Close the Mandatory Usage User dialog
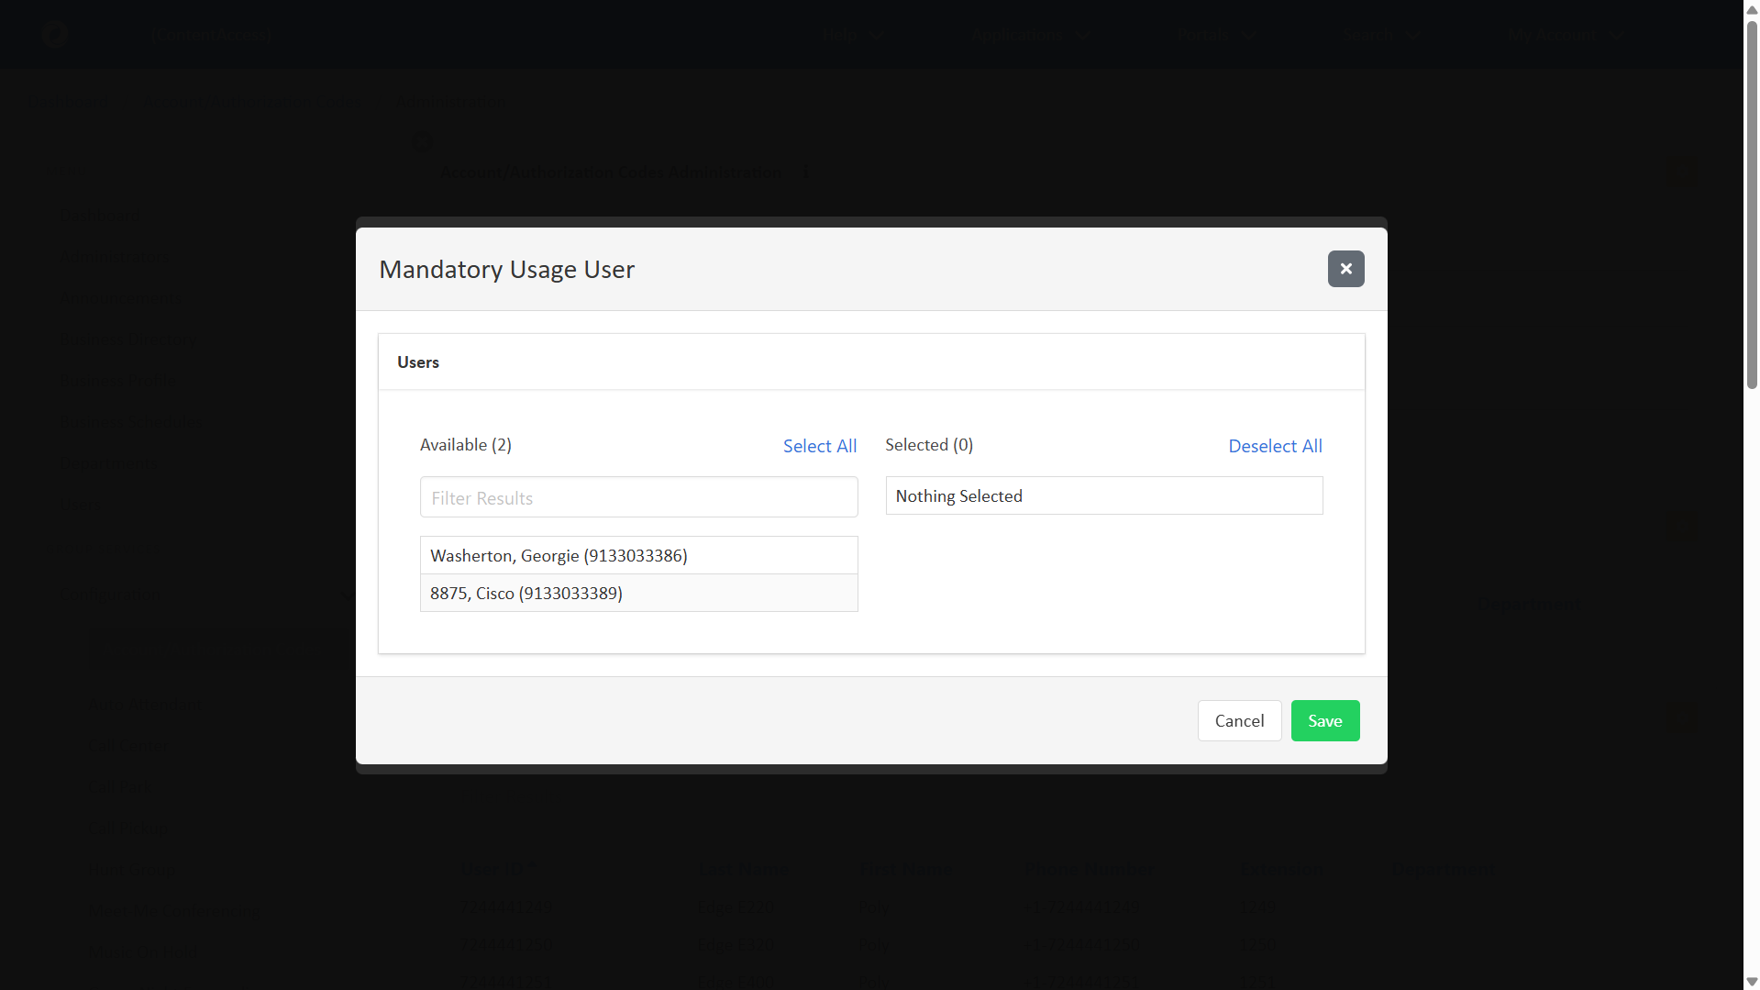This screenshot has width=1760, height=990. 1345,269
